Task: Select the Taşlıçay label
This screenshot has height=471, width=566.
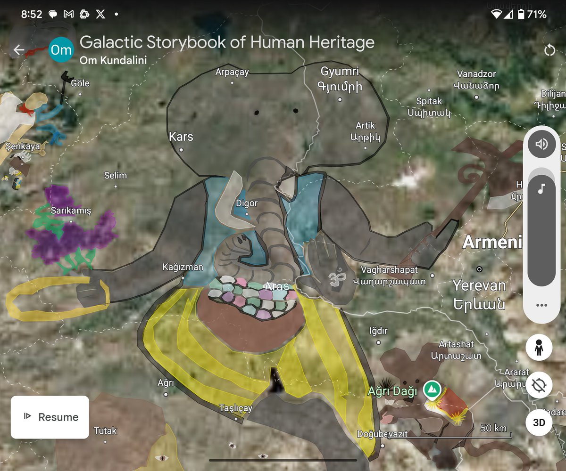Action: coord(236,408)
